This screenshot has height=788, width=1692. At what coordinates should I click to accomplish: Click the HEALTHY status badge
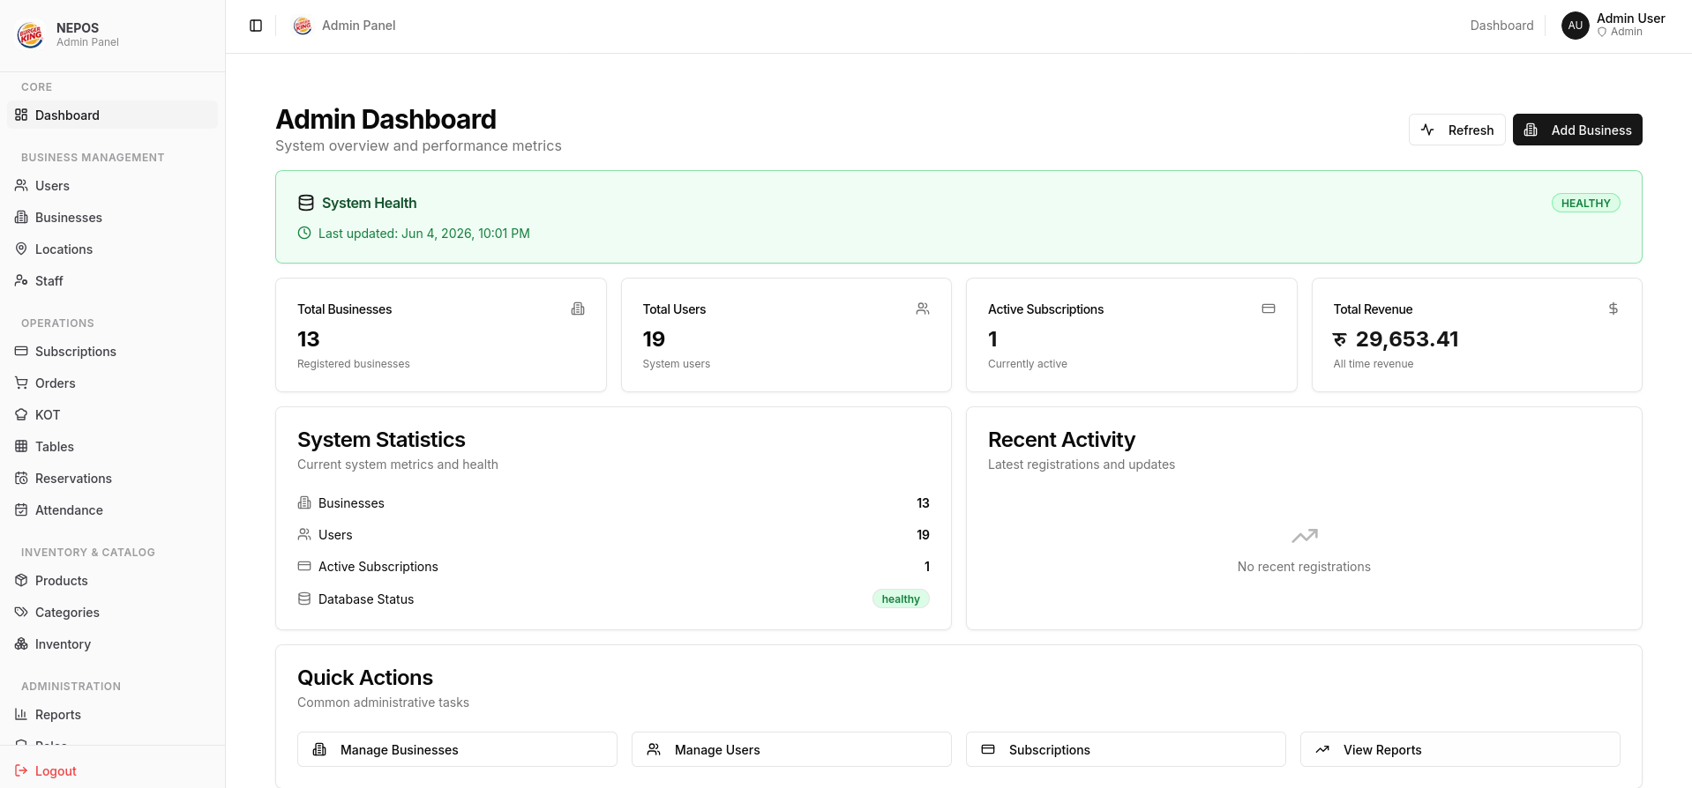pos(1586,203)
